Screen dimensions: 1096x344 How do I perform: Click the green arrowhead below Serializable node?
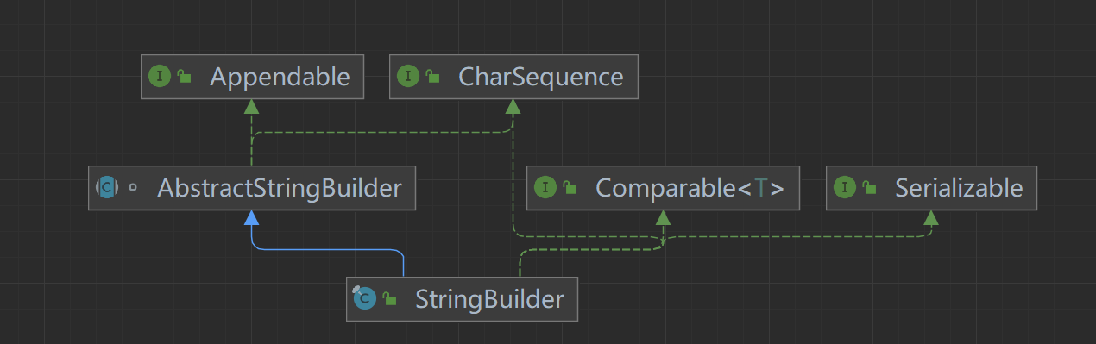point(930,218)
